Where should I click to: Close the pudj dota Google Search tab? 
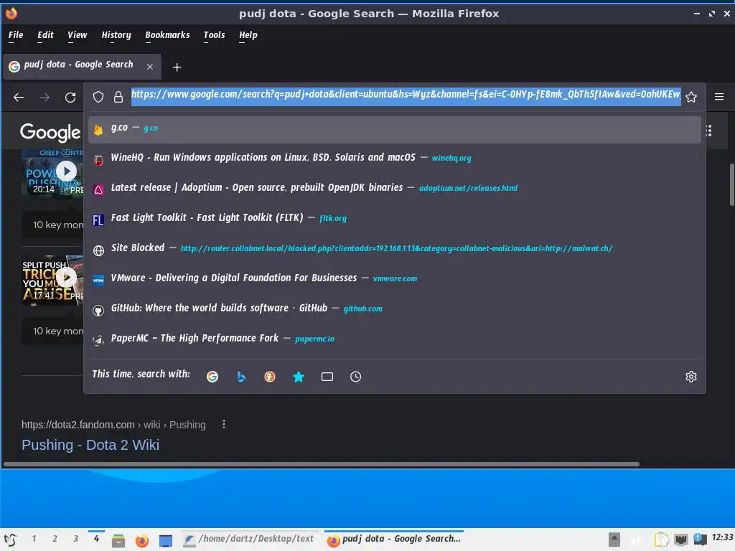pos(150,67)
